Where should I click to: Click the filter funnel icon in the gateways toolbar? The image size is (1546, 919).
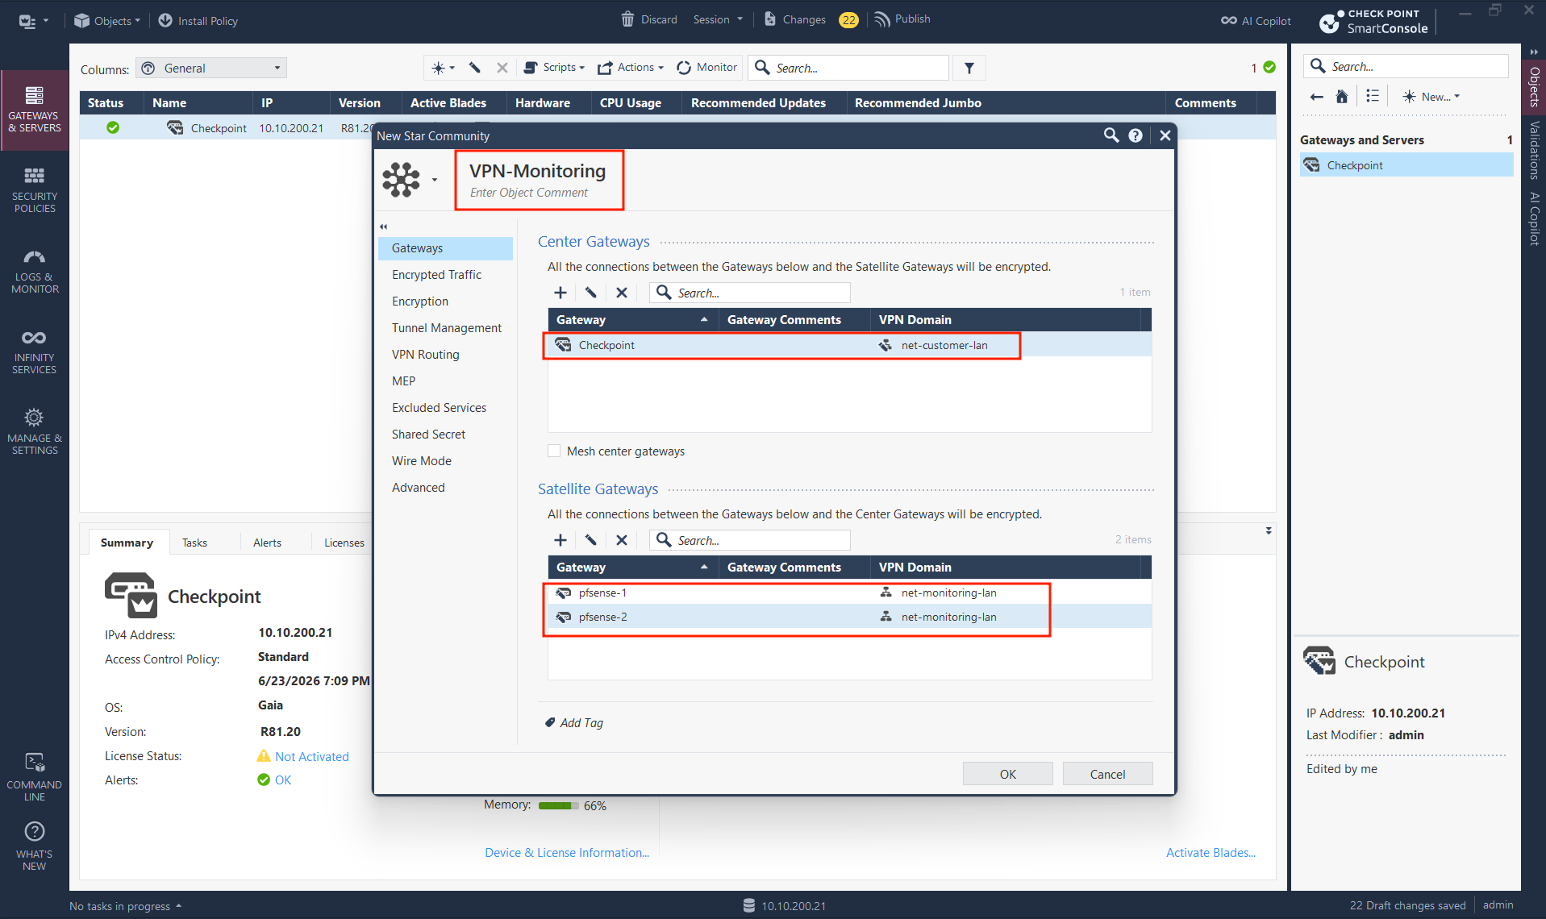click(x=969, y=69)
